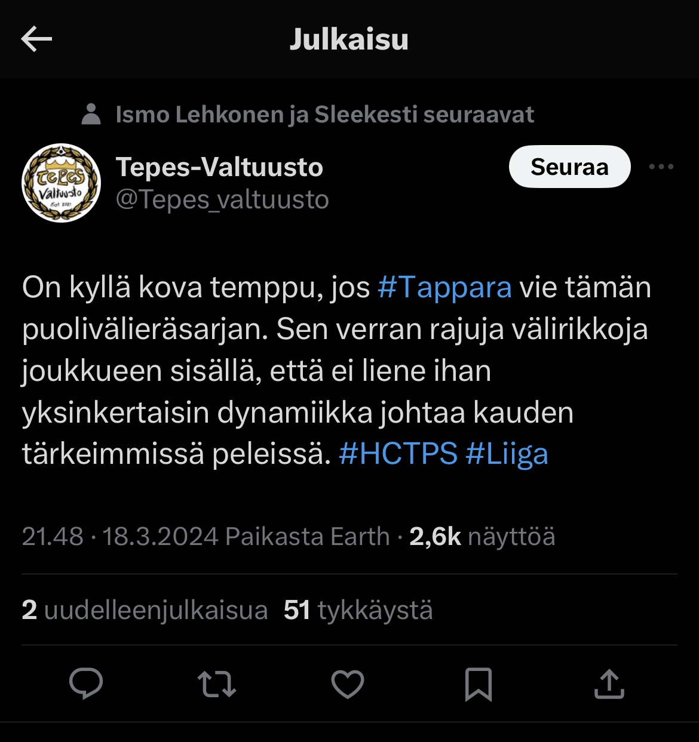This screenshot has width=699, height=742.
Task: Open the three-dot more options menu
Action: click(661, 167)
